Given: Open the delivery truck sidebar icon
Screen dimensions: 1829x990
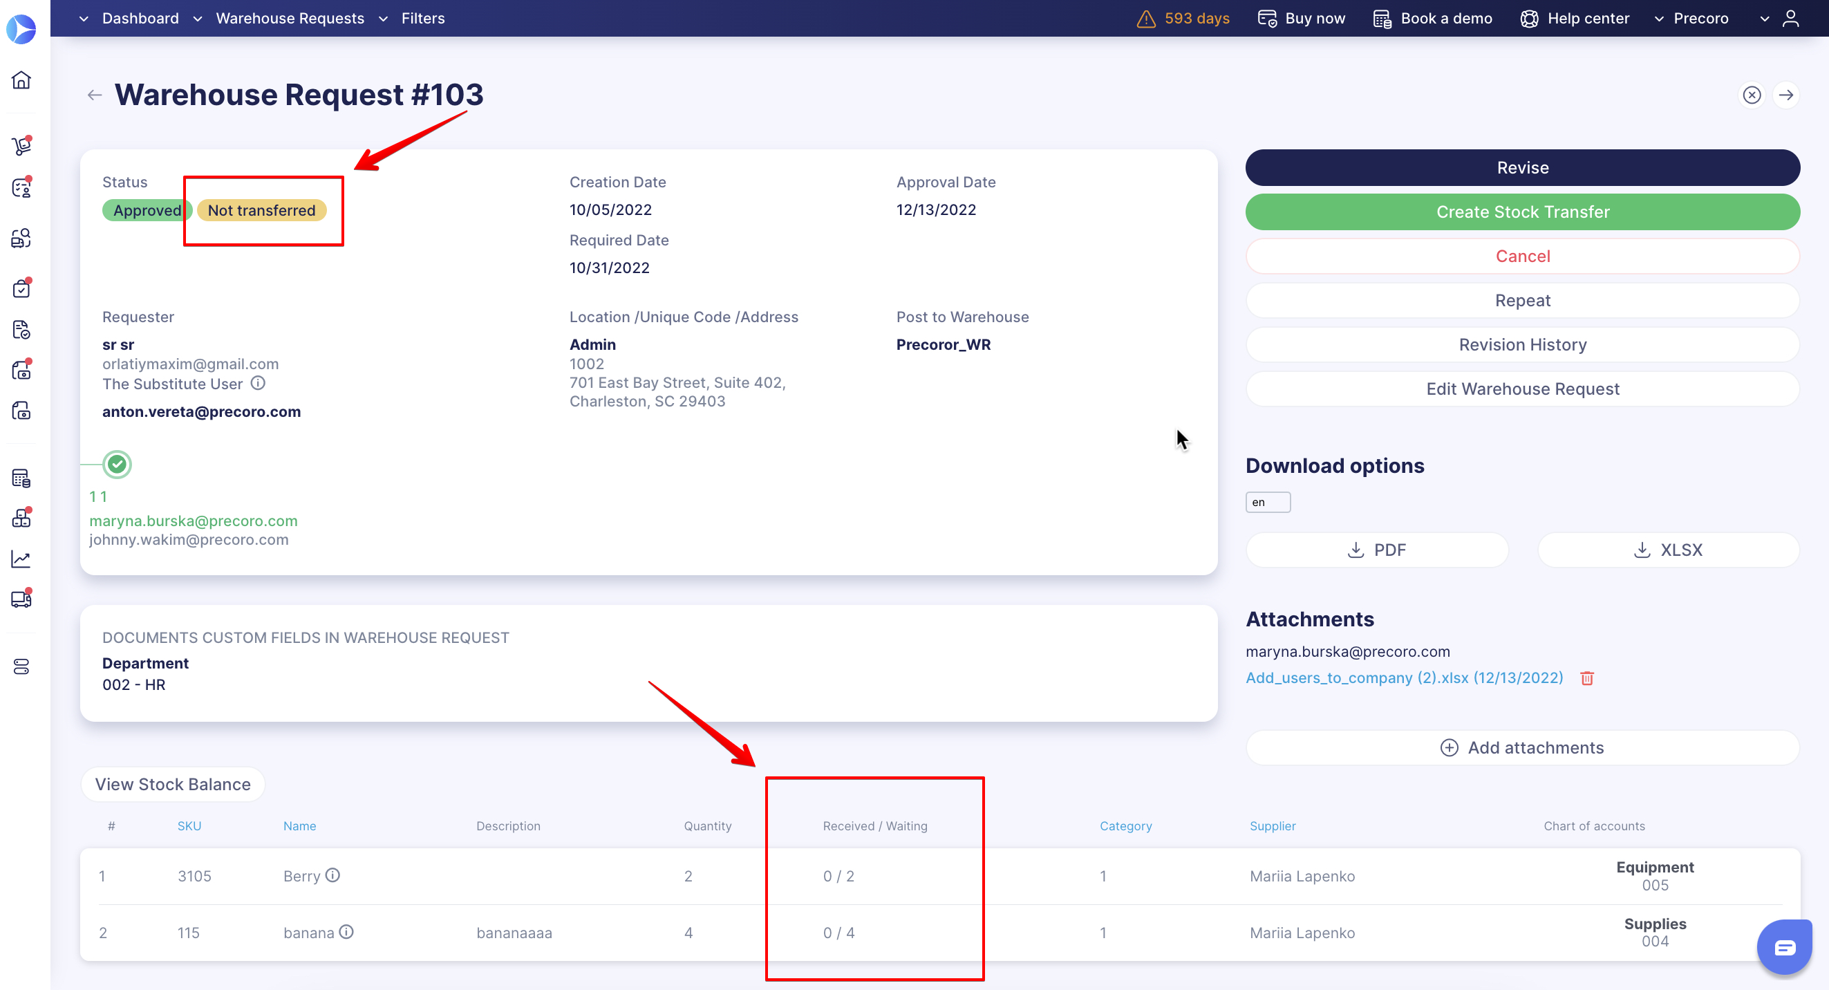Looking at the screenshot, I should tap(21, 599).
